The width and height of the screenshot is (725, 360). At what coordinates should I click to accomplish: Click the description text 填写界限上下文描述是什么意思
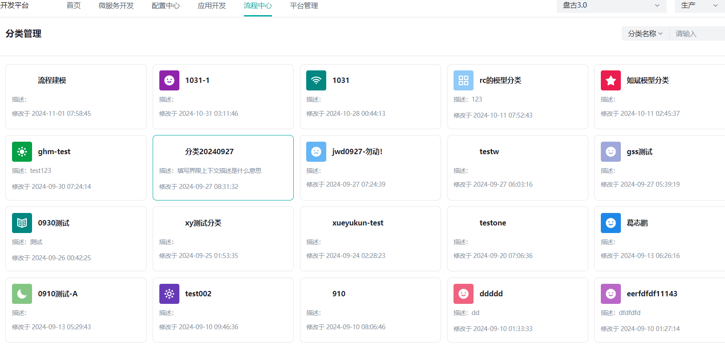coord(219,171)
